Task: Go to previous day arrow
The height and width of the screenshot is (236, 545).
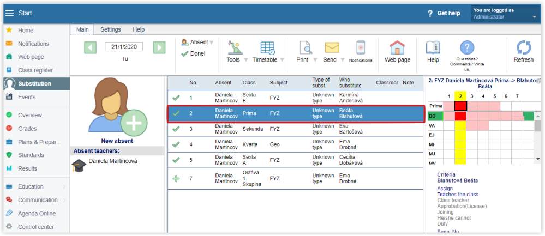Action: point(91,47)
